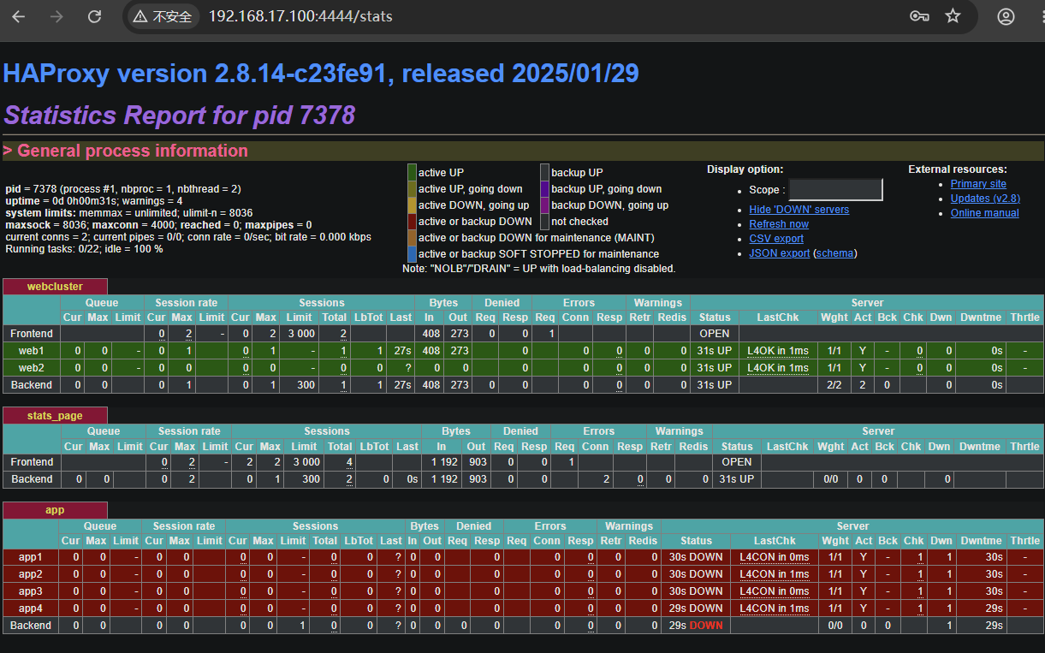Select the app3 server row name
Image resolution: width=1045 pixels, height=653 pixels.
coord(31,591)
